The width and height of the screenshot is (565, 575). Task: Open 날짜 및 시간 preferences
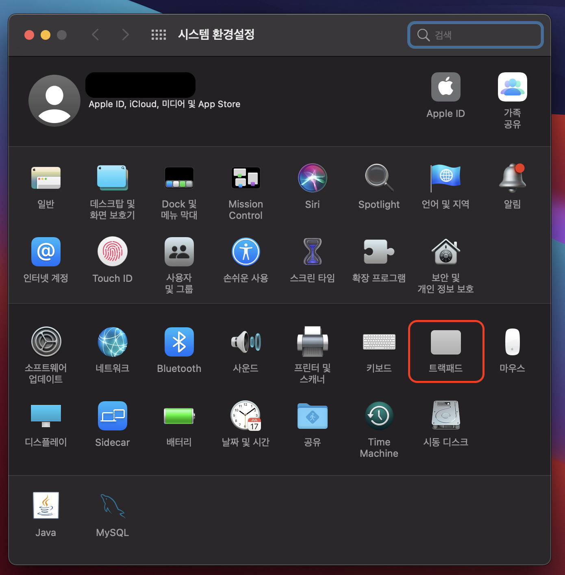(x=246, y=416)
